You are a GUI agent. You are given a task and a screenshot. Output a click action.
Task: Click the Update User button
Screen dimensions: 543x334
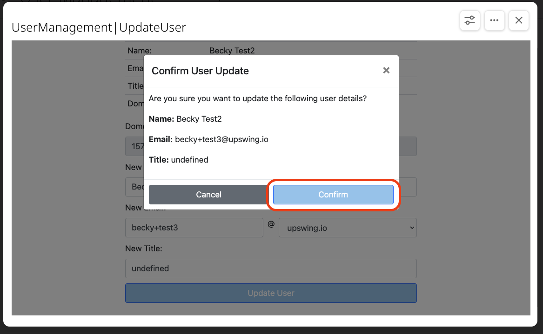(271, 293)
